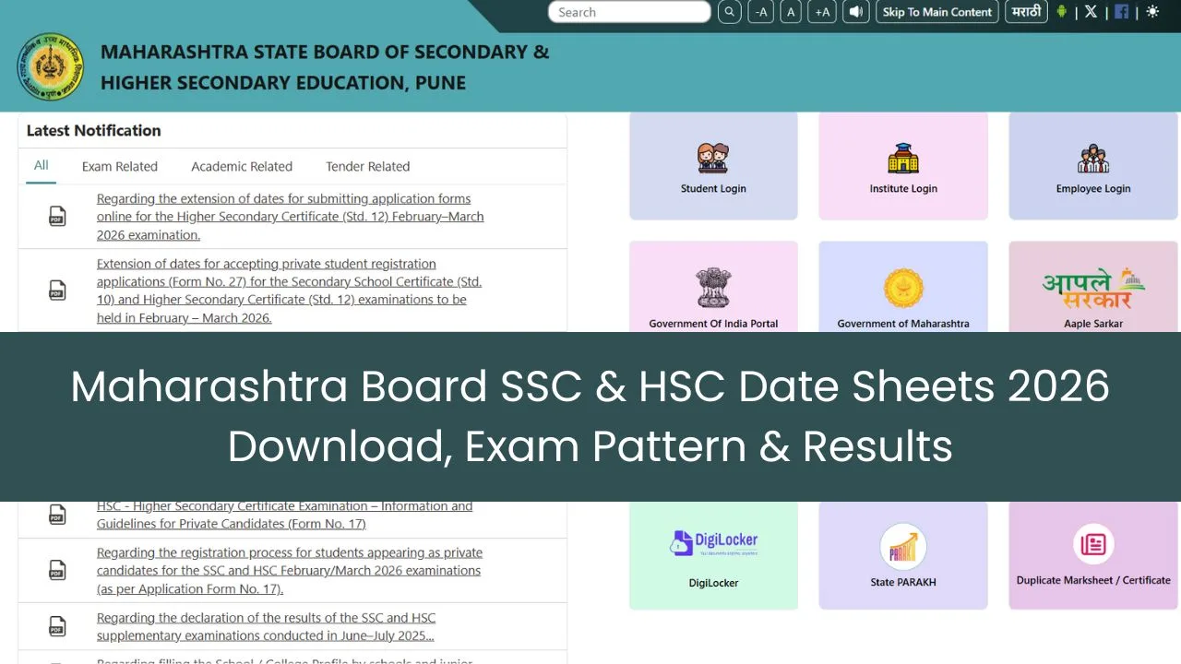Viewport: 1181px width, 664px height.
Task: Toggle light/dark theme sun icon
Action: pos(1152,12)
